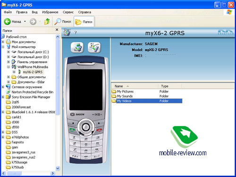Click folder tree scroll up arrow
The image size is (236, 177).
[58, 37]
